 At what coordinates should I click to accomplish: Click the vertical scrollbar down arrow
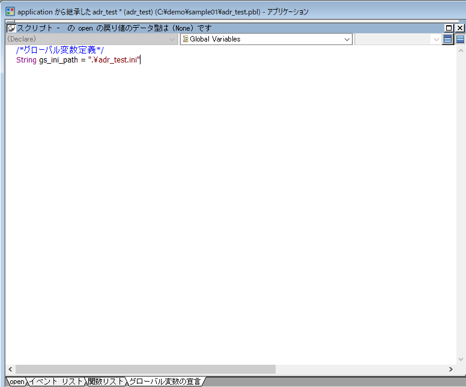tap(461, 359)
